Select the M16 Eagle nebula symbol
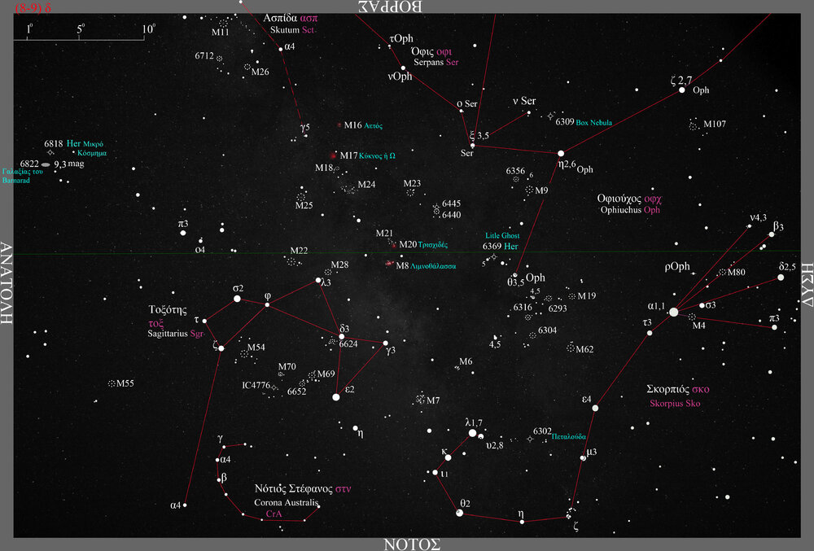 pyautogui.click(x=339, y=125)
